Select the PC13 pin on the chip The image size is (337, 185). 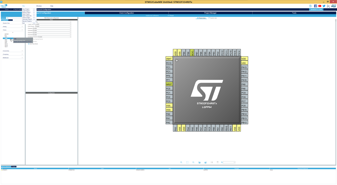[x=169, y=63]
